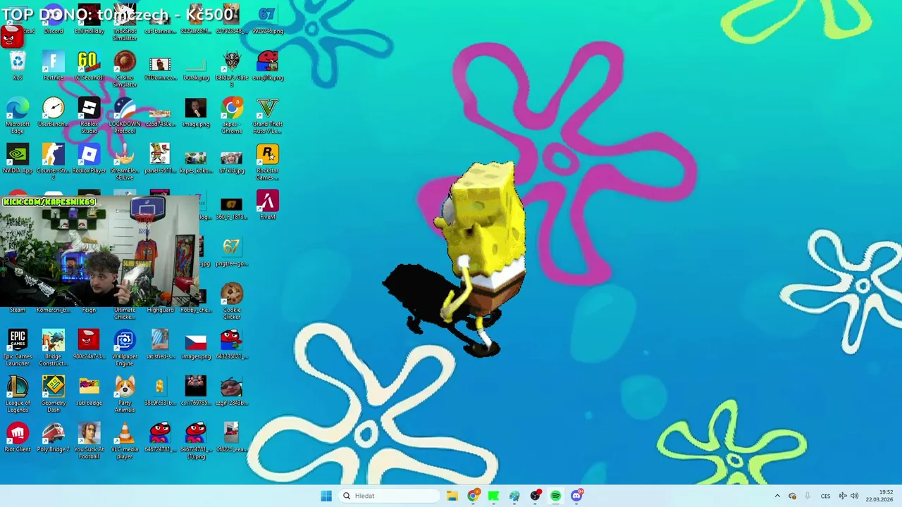This screenshot has height=507, width=902.
Task: Open Bridge Constructor game shortcut
Action: click(x=53, y=347)
